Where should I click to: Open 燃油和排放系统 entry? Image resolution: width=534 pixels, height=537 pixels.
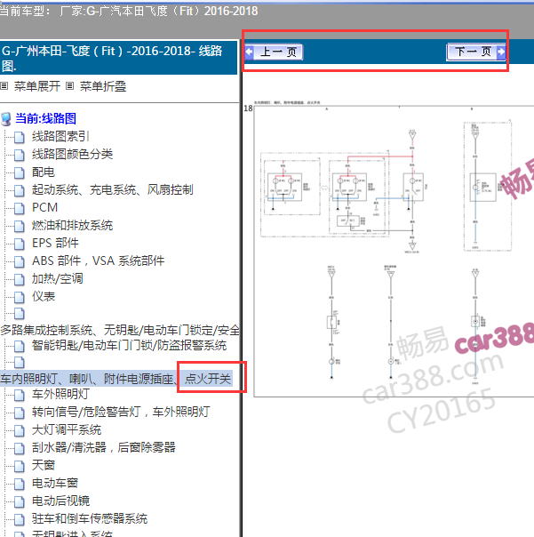(72, 225)
